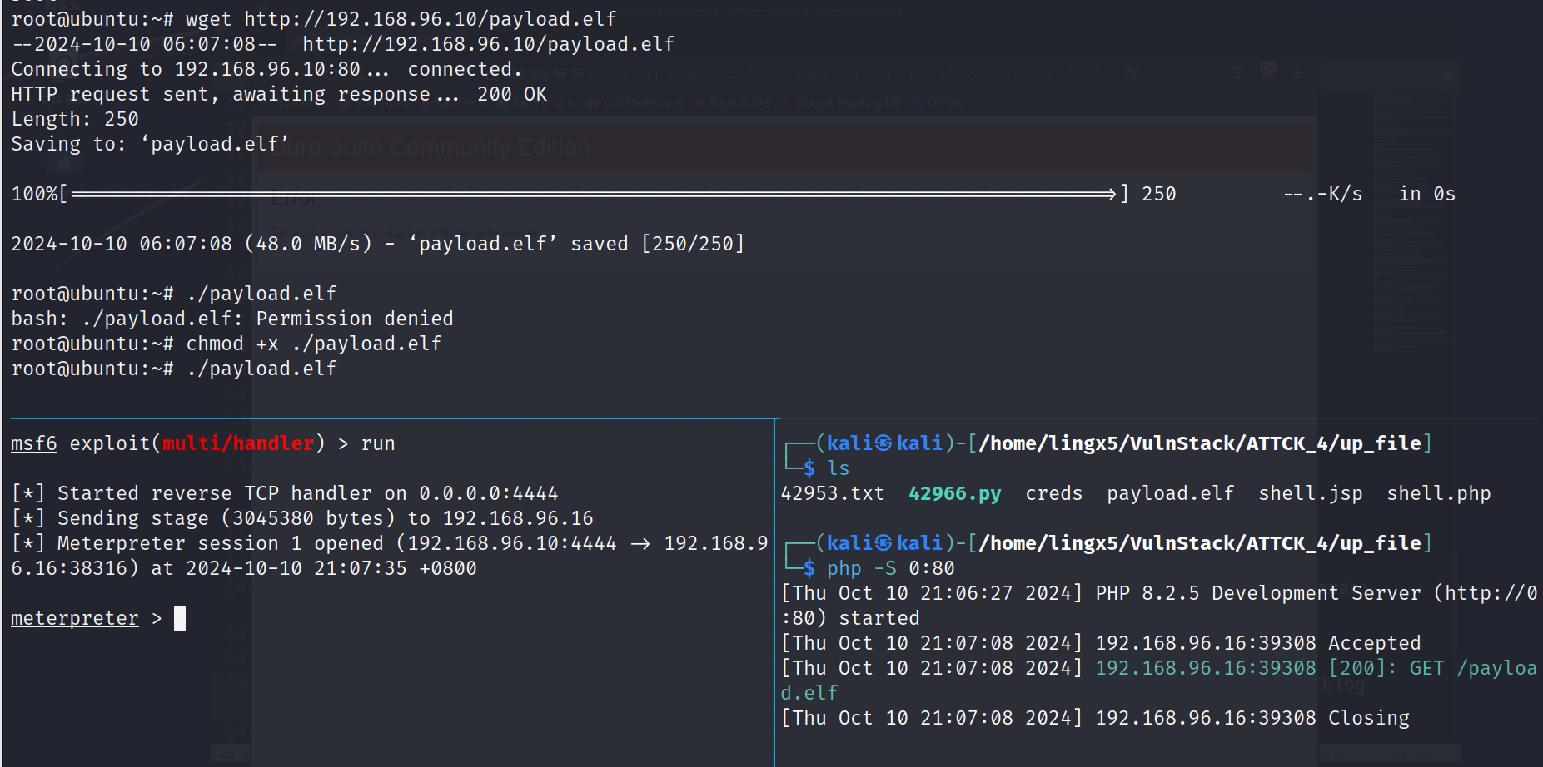The height and width of the screenshot is (767, 1543).
Task: Click the "Saving to: 'payload.elf'" line
Action: pyautogui.click(x=150, y=144)
